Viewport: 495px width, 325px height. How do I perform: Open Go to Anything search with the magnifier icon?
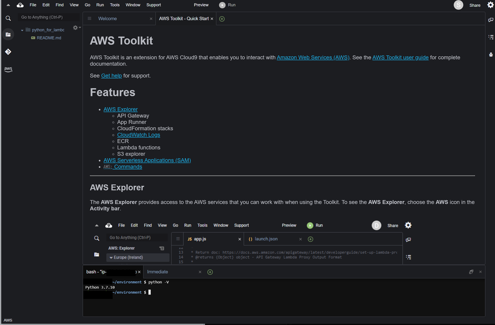tap(8, 18)
